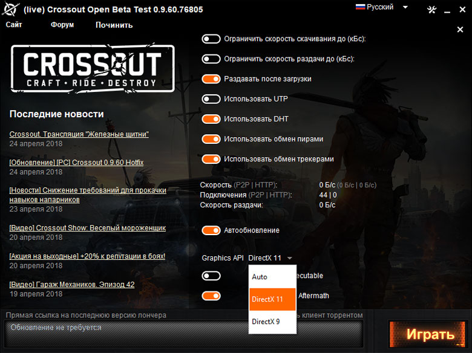The width and height of the screenshot is (472, 353).
Task: Click the date 23 апреля 2018
Action: (x=36, y=209)
